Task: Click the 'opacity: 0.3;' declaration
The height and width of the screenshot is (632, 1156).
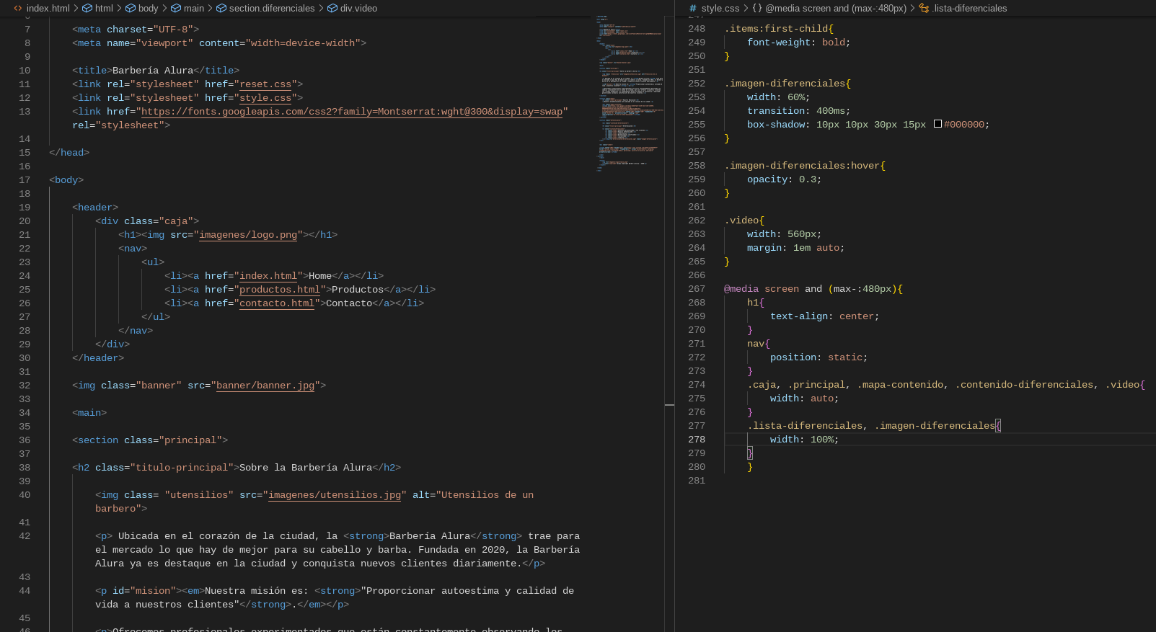Action: tap(784, 179)
